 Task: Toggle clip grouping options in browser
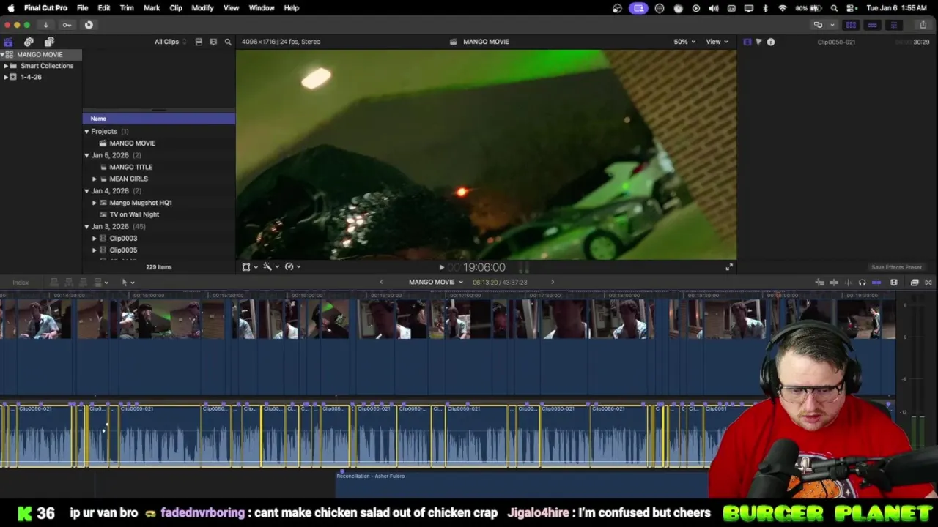[199, 42]
